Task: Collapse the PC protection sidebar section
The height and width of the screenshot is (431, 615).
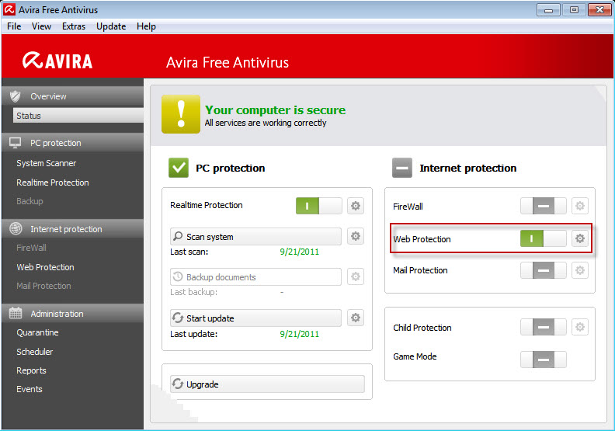Action: pyautogui.click(x=73, y=143)
